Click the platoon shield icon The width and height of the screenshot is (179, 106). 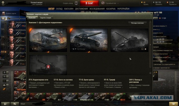click(76, 3)
